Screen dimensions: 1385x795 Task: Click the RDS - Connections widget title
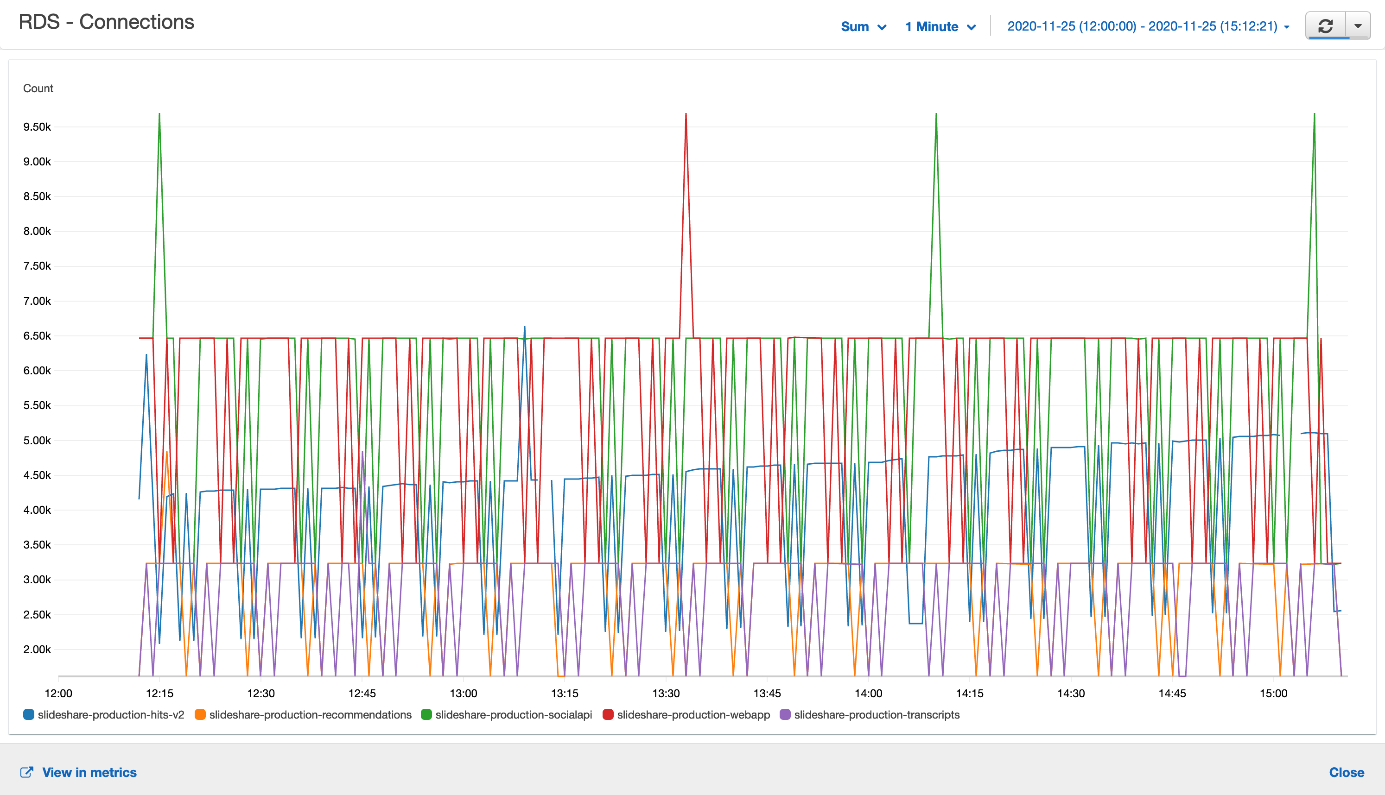[107, 22]
